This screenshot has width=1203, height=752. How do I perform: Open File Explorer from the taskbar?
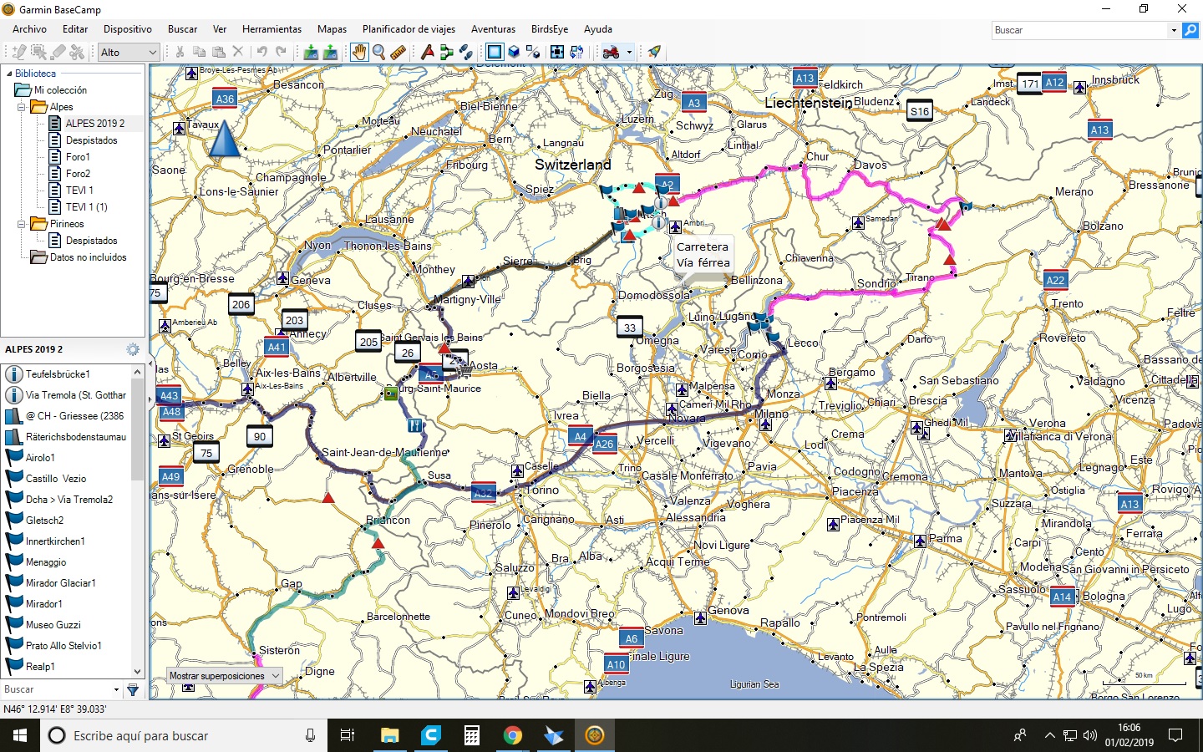pyautogui.click(x=390, y=735)
